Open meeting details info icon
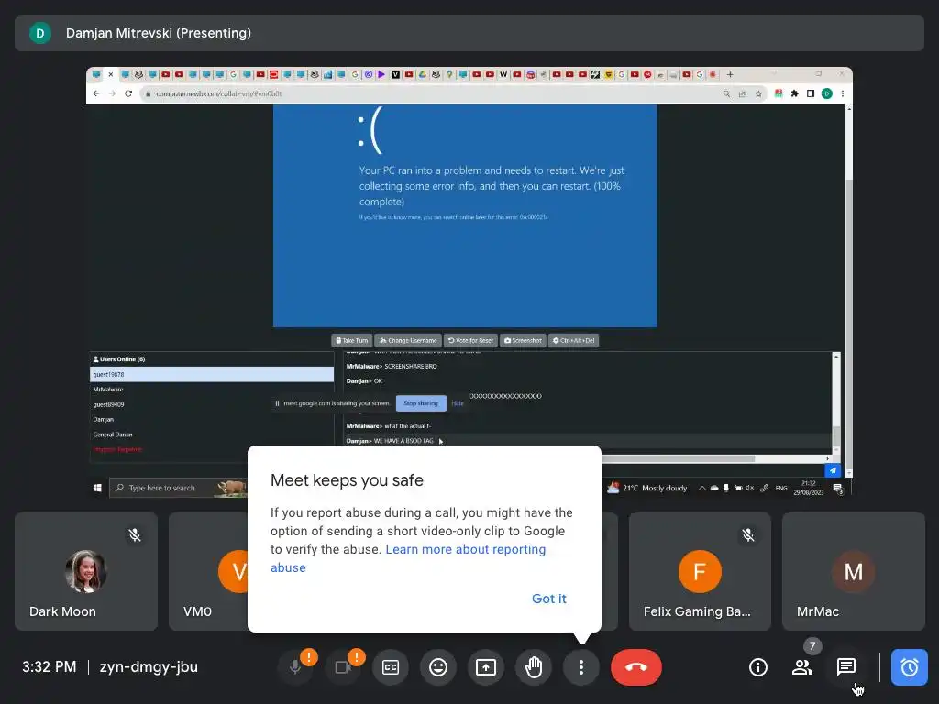This screenshot has width=939, height=704. 758,667
